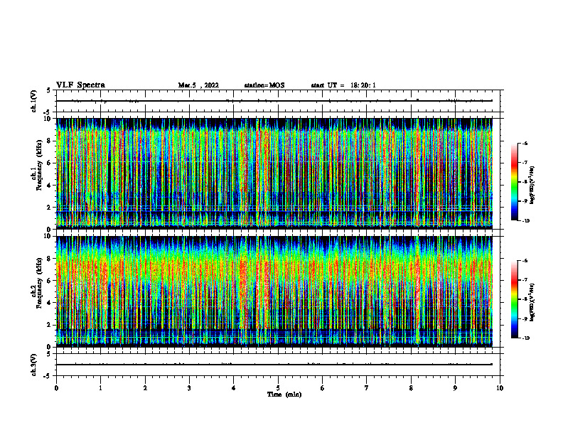Click the ch.2 spectrogram color scale bar
This screenshot has height=435, width=563.
tap(514, 299)
